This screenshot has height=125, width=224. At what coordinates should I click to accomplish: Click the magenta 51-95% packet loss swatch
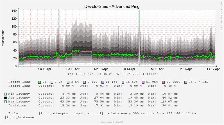pyautogui.click(x=143, y=82)
